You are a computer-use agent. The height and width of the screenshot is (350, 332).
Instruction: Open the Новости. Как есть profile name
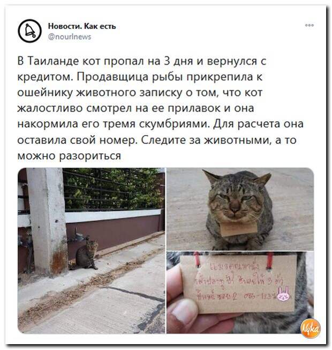pos(82,26)
